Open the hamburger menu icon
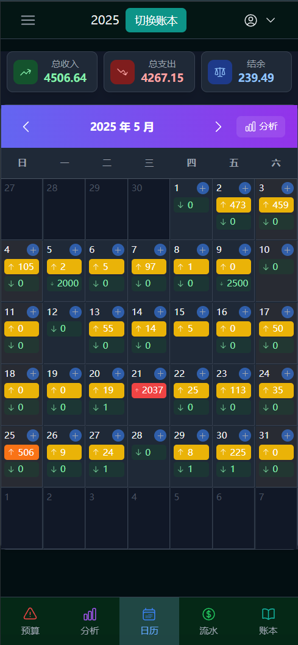This screenshot has width=298, height=645. pos(28,20)
